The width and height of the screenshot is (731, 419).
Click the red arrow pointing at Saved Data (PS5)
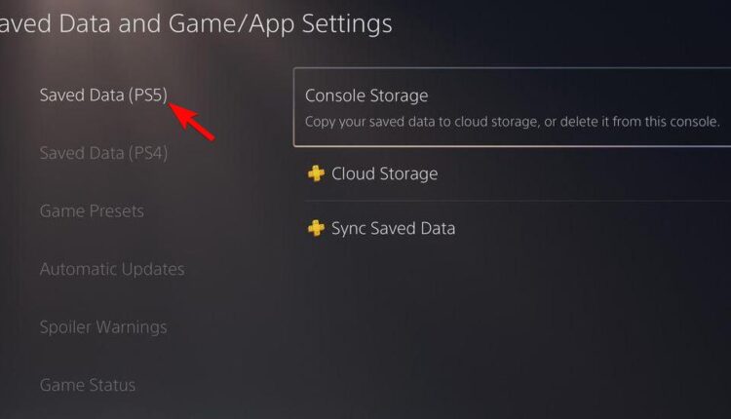194,120
